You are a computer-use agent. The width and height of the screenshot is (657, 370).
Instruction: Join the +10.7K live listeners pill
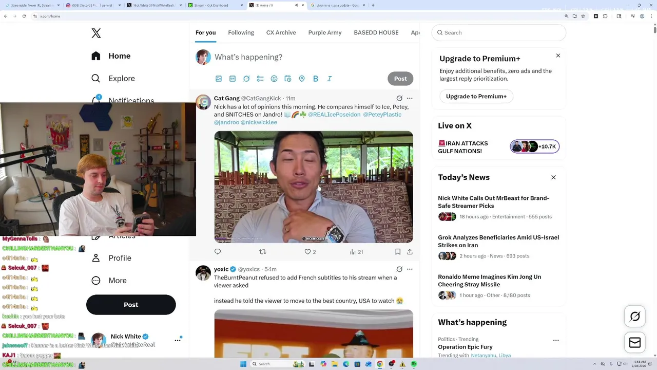tap(534, 146)
